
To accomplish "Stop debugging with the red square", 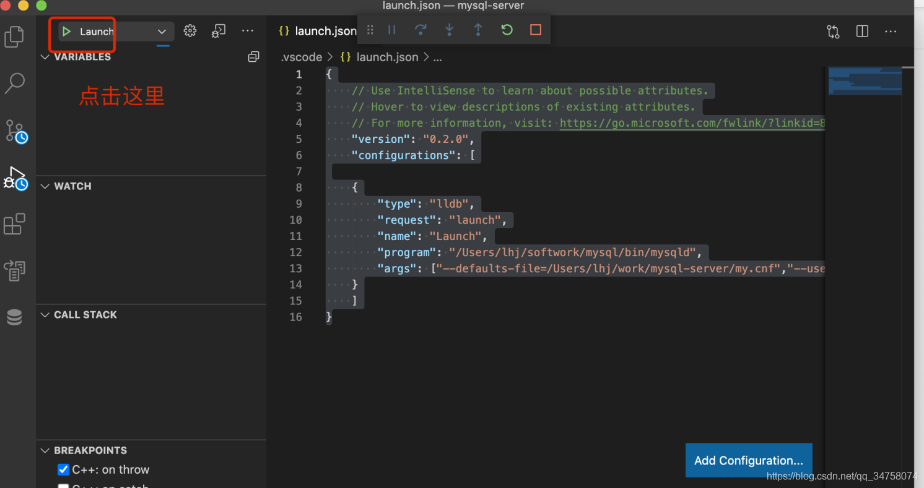I will tap(536, 30).
